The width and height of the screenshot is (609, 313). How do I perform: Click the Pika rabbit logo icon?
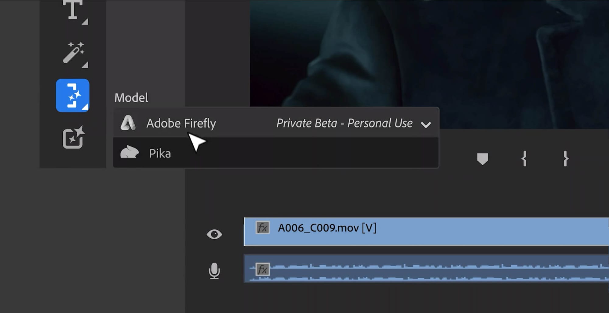coord(129,153)
